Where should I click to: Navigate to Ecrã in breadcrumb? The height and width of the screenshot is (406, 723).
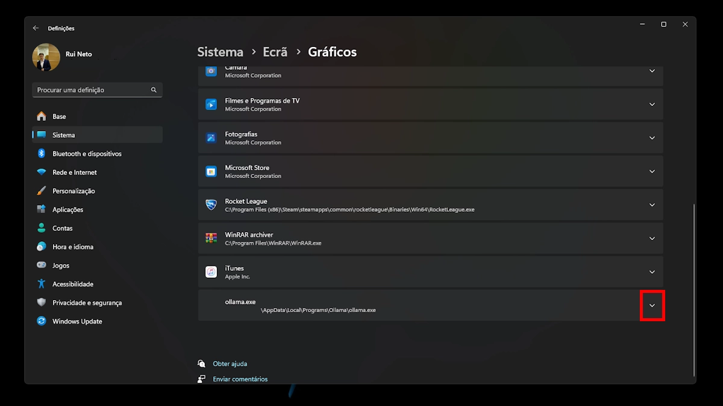(x=275, y=52)
